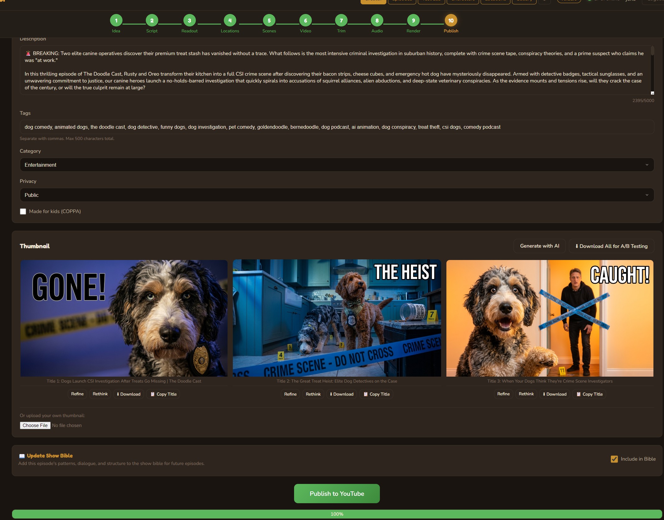Go to the Trim step

click(x=341, y=21)
